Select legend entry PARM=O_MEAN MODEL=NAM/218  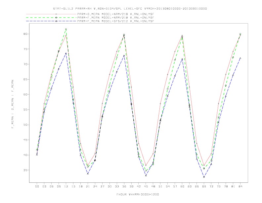(115, 14)
